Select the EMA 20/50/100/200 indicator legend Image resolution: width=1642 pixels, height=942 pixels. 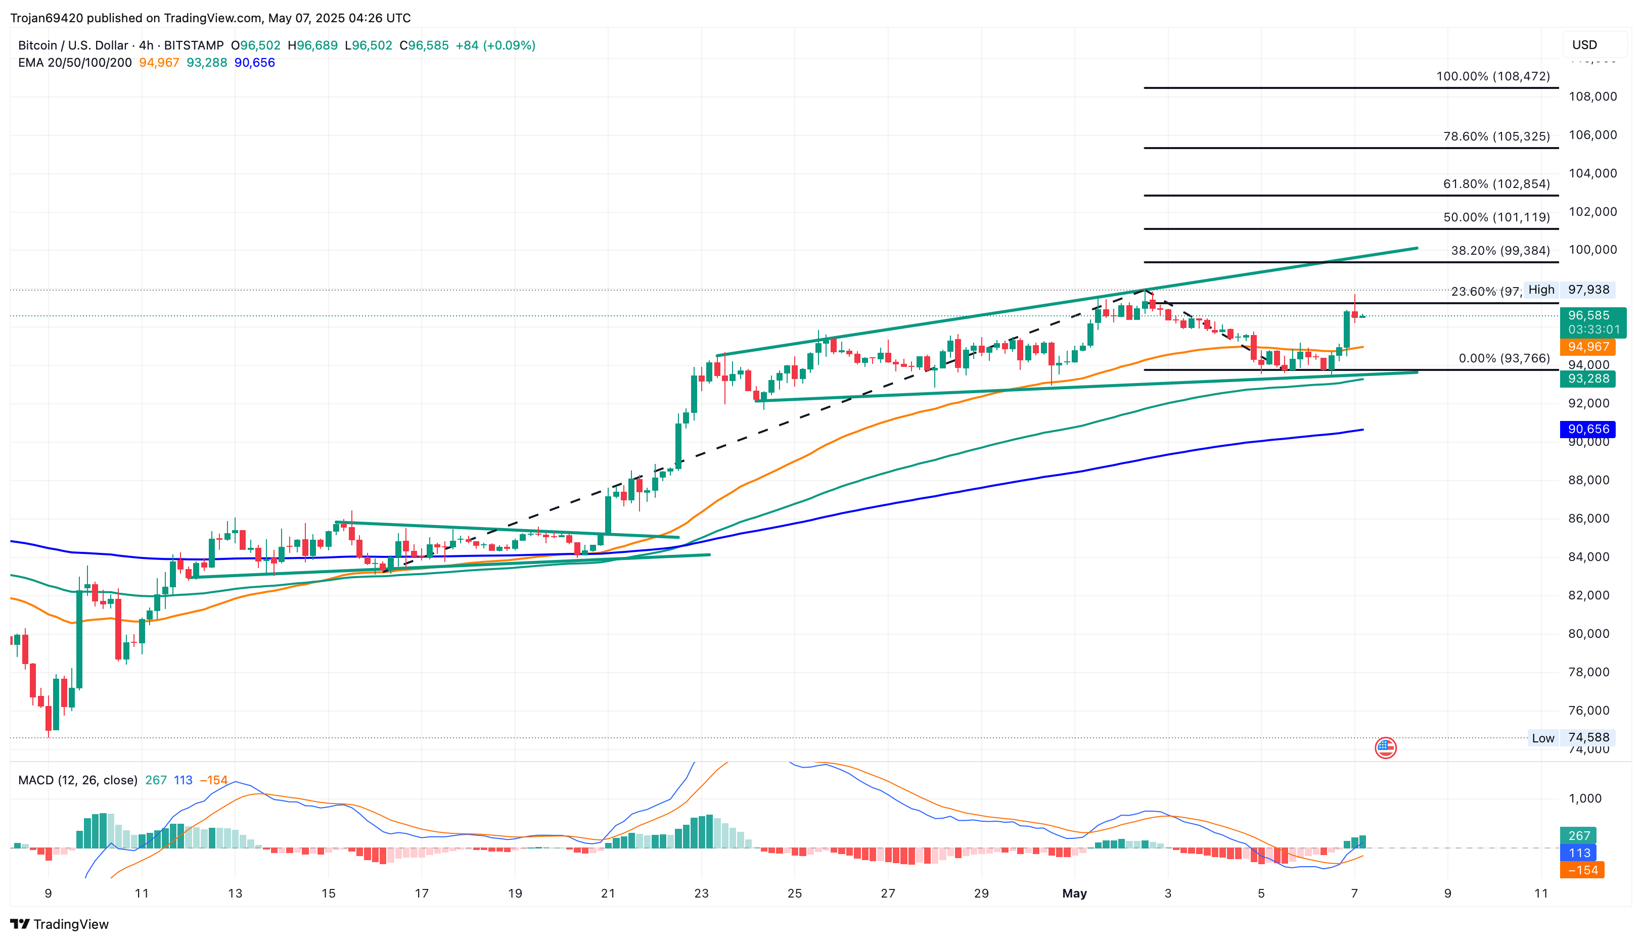[74, 63]
